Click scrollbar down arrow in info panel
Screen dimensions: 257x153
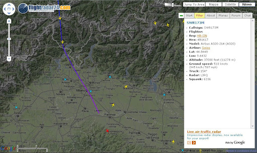253,126
